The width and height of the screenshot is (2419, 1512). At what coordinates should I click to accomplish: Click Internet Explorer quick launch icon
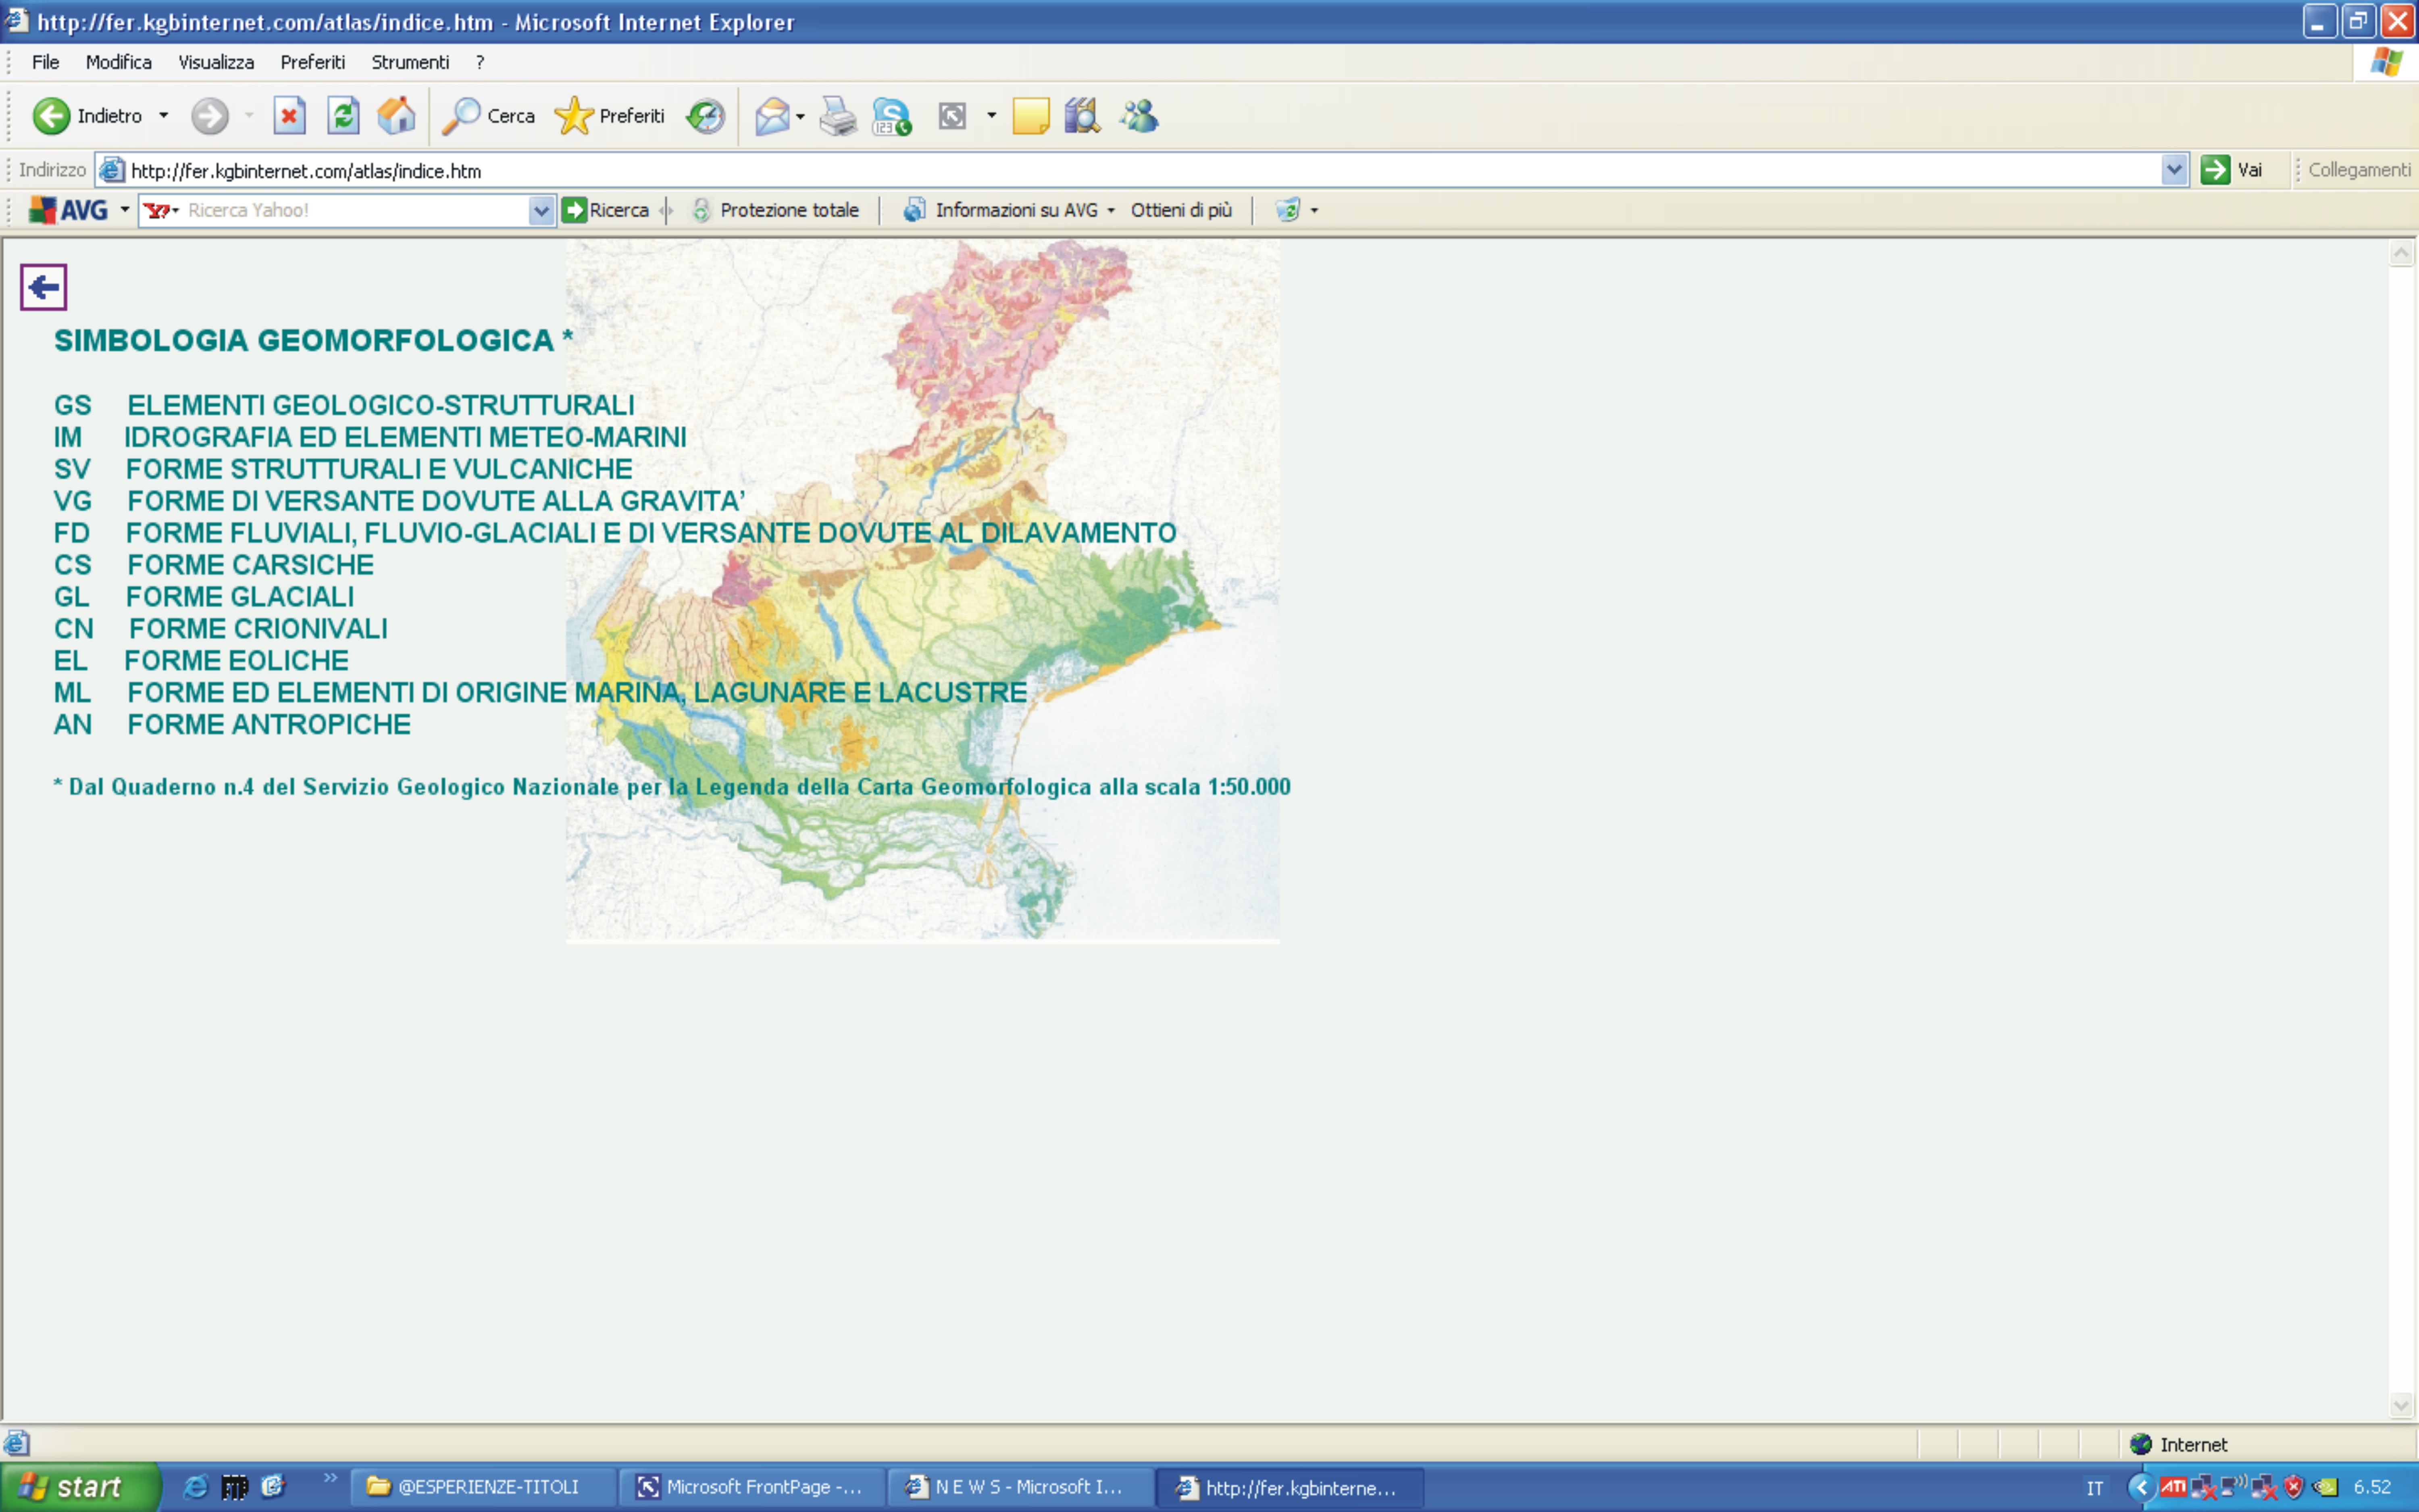click(x=196, y=1487)
